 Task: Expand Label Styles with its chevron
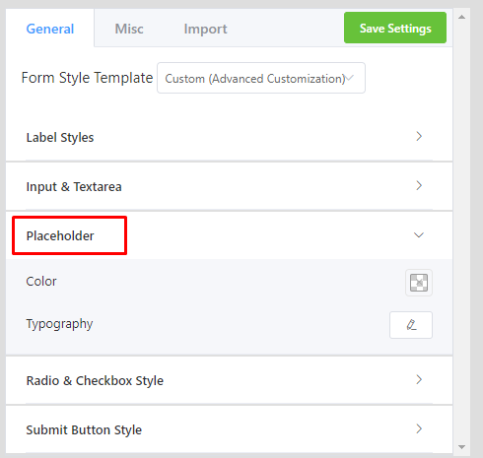pyautogui.click(x=419, y=136)
